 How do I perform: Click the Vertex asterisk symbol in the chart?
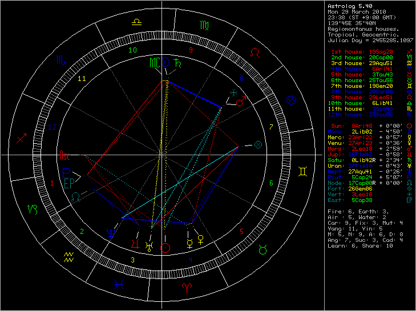click(x=233, y=92)
